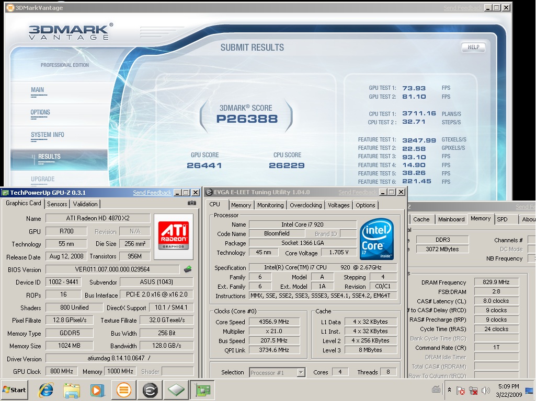Click the GPU-Z title bar icon

[x=5, y=193]
